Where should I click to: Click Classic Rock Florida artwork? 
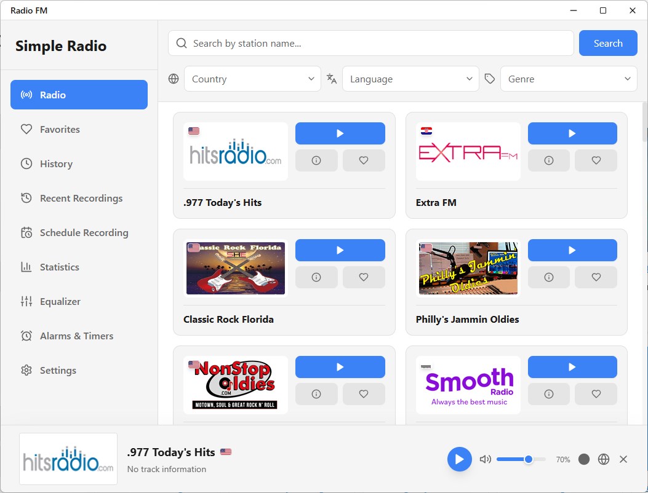click(236, 268)
